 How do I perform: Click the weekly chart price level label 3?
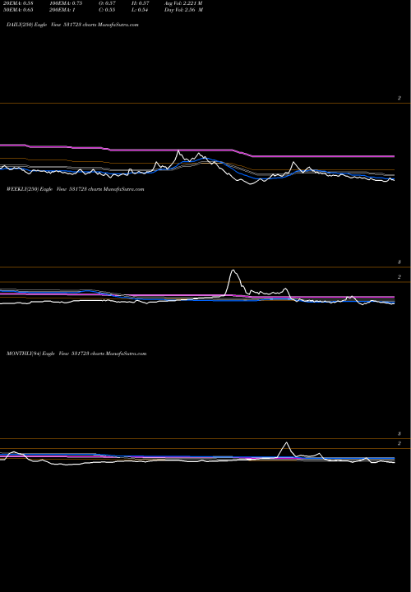(x=399, y=262)
